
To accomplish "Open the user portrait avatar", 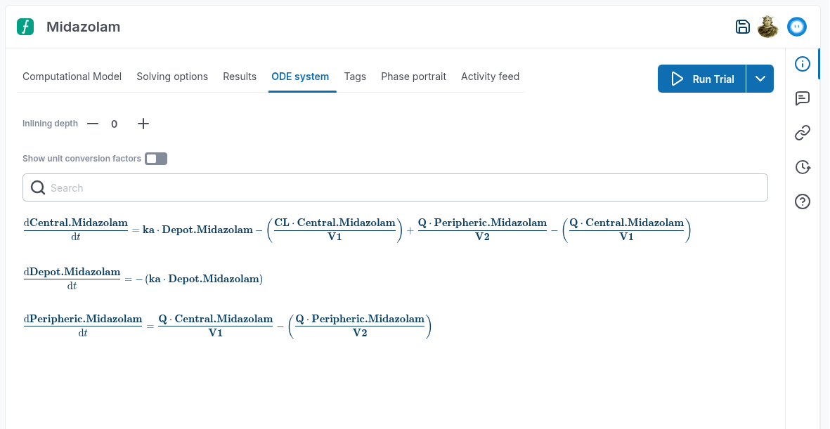I will coord(768,27).
